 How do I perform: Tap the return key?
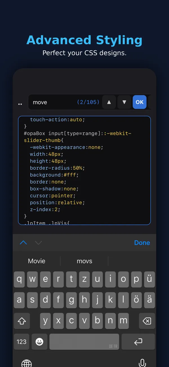click(x=138, y=342)
